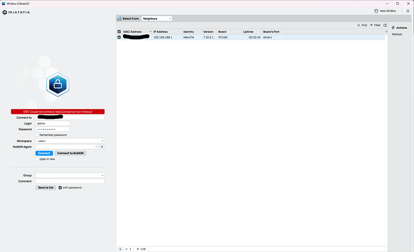This screenshot has width=414, height=252.
Task: Click into the Connect to address field
Action: pyautogui.click(x=70, y=118)
